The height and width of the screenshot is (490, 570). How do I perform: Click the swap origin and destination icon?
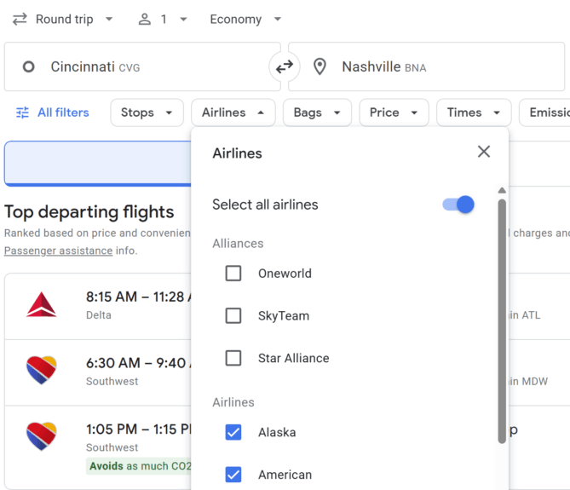coord(285,66)
